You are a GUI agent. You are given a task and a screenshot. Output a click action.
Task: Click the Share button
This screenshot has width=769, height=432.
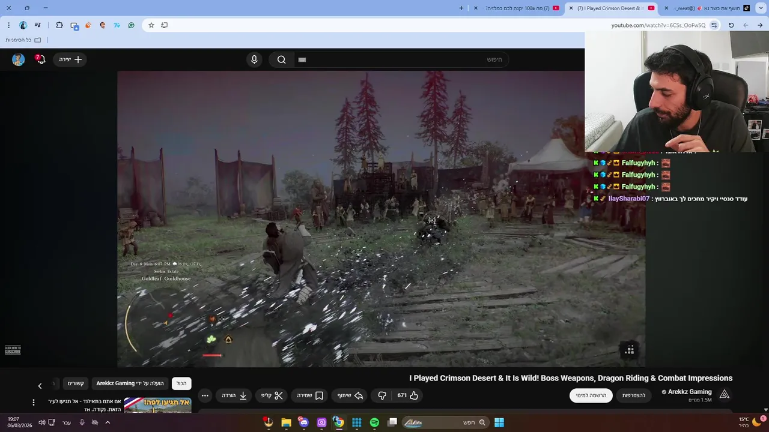click(x=350, y=395)
